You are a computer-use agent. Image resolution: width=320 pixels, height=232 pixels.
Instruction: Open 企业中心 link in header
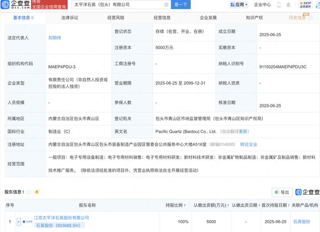coord(262,5)
